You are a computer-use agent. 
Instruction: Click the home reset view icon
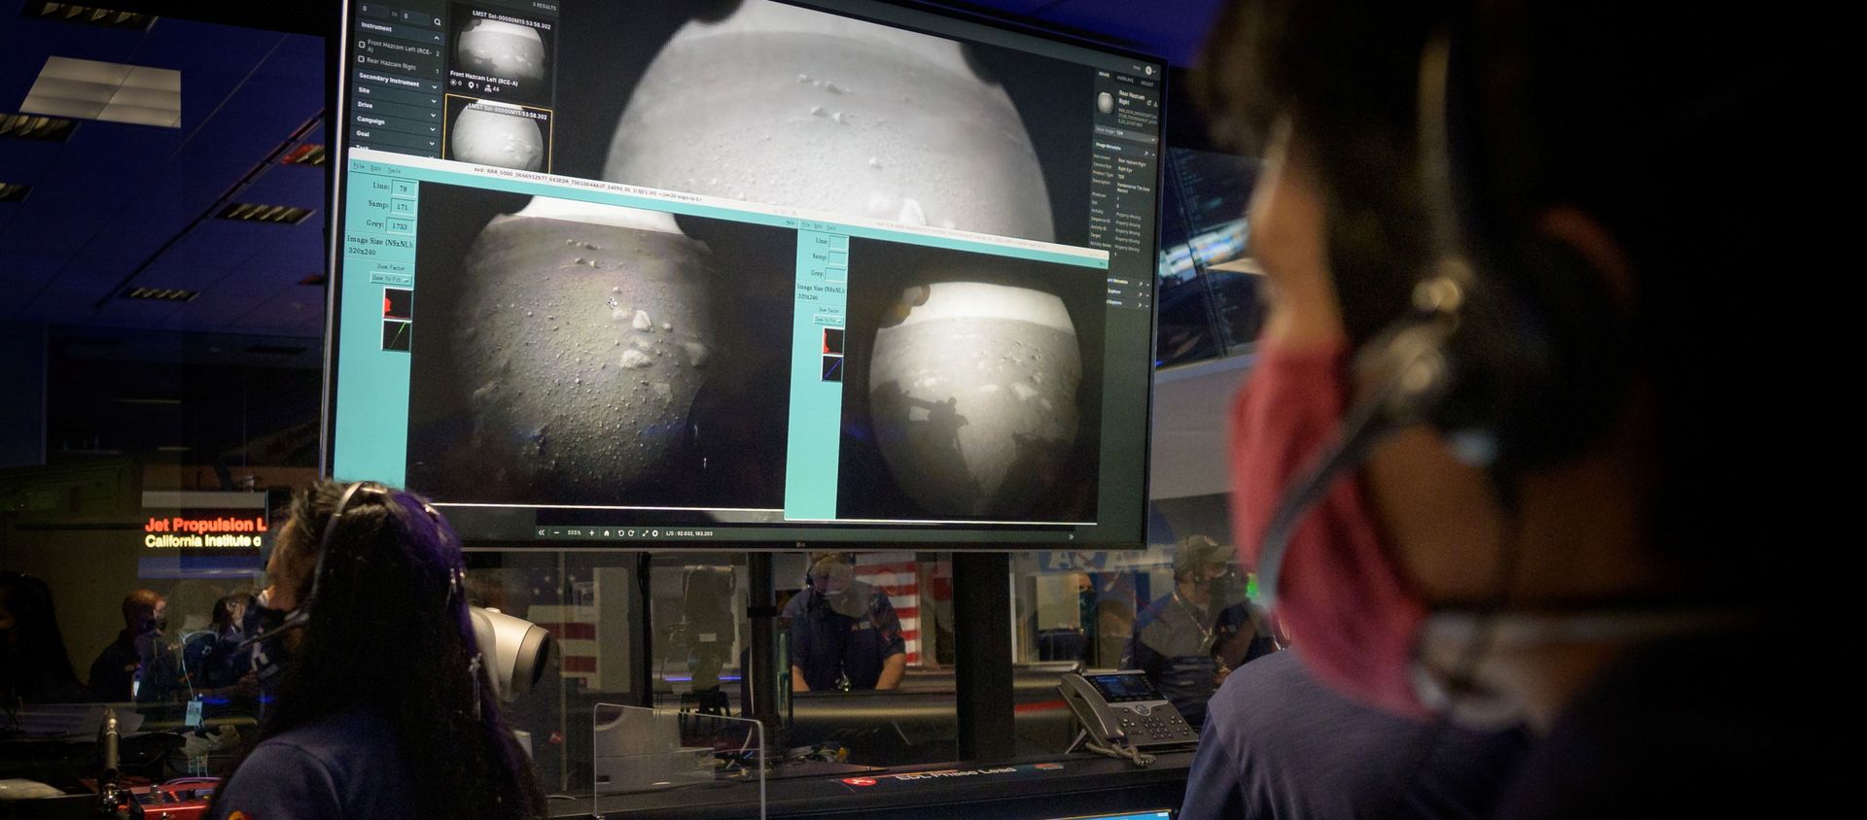[607, 533]
